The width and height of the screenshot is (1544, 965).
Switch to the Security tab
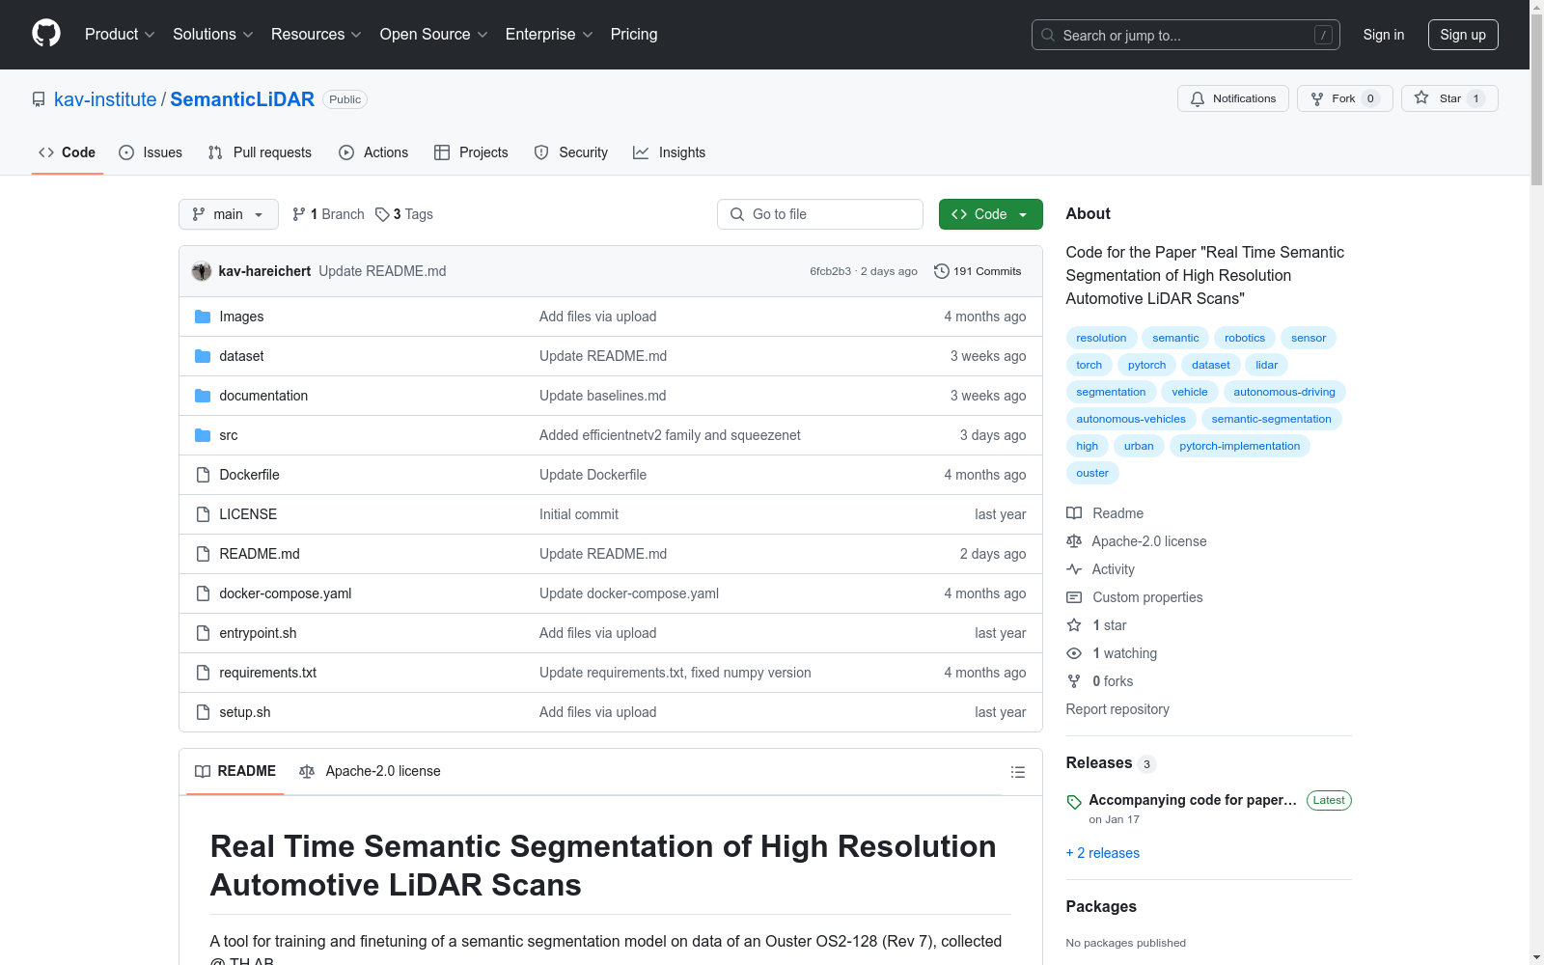(571, 152)
